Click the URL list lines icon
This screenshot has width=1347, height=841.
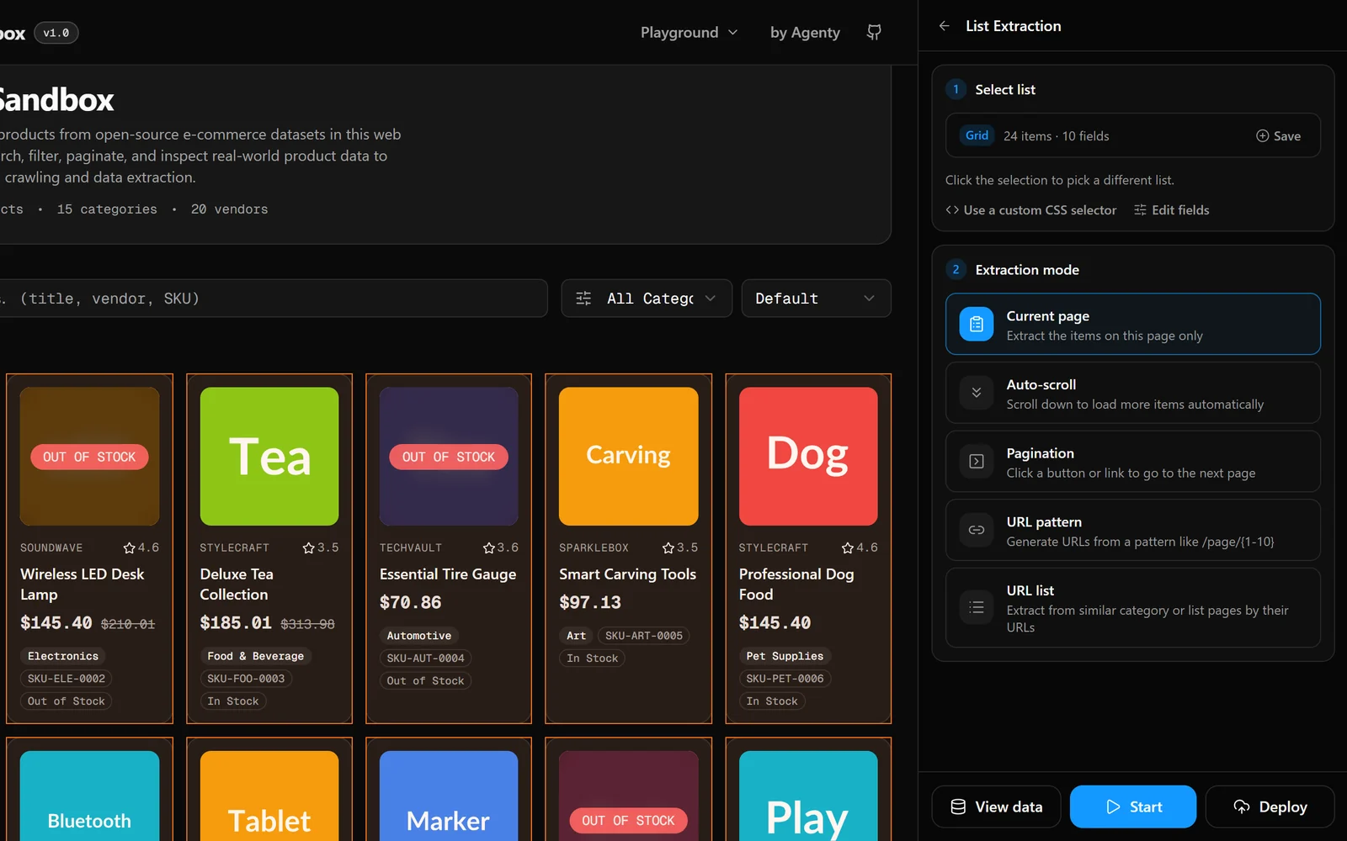(x=977, y=607)
